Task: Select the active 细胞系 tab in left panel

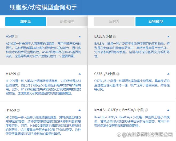Action: pyautogui.click(x=26, y=22)
